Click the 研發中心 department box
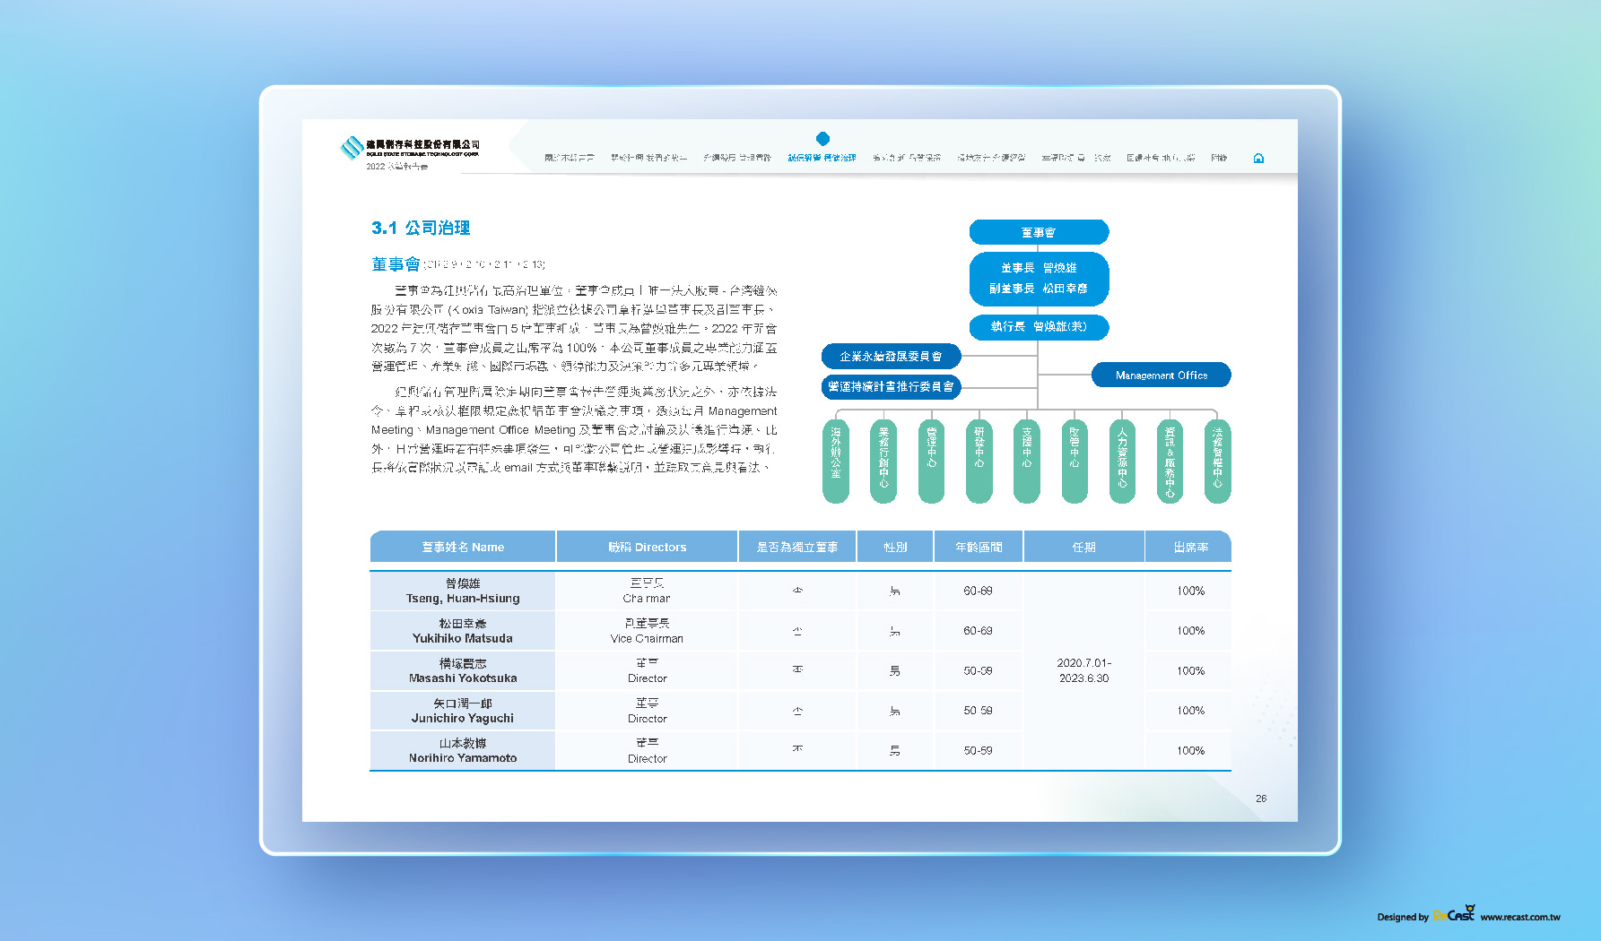Viewport: 1601px width, 941px height. coord(979,461)
